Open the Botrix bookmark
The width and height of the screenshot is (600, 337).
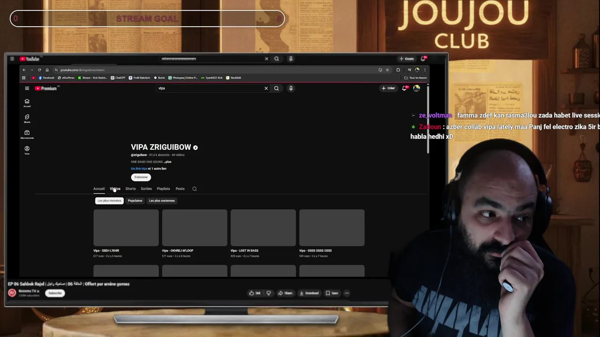159,78
